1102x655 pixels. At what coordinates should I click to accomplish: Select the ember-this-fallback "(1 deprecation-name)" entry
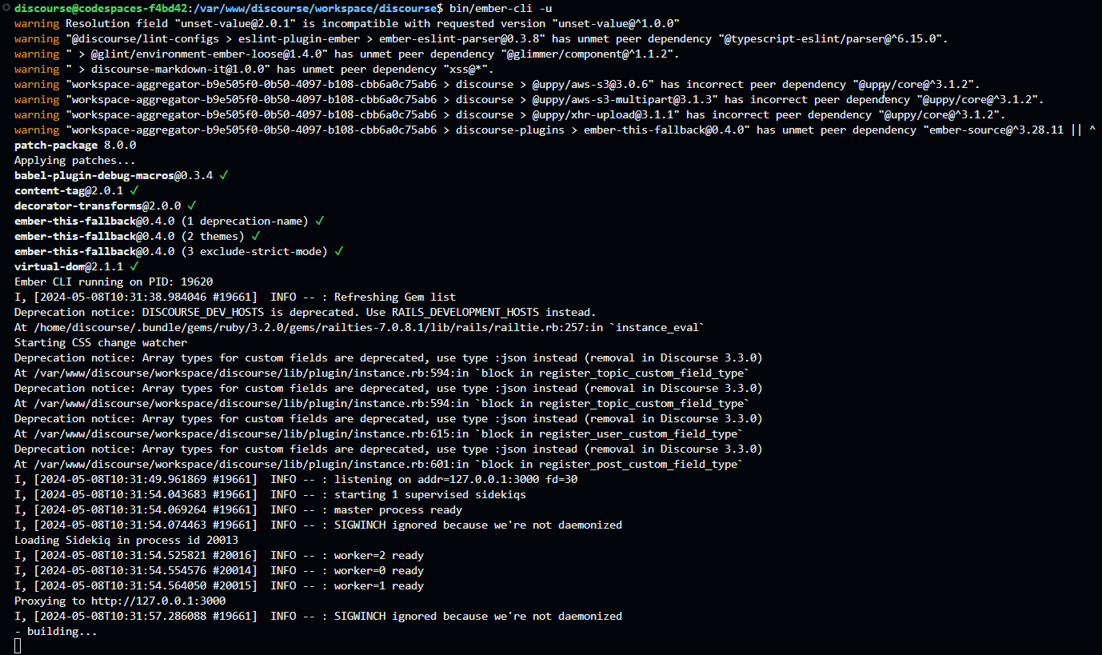[x=170, y=221]
